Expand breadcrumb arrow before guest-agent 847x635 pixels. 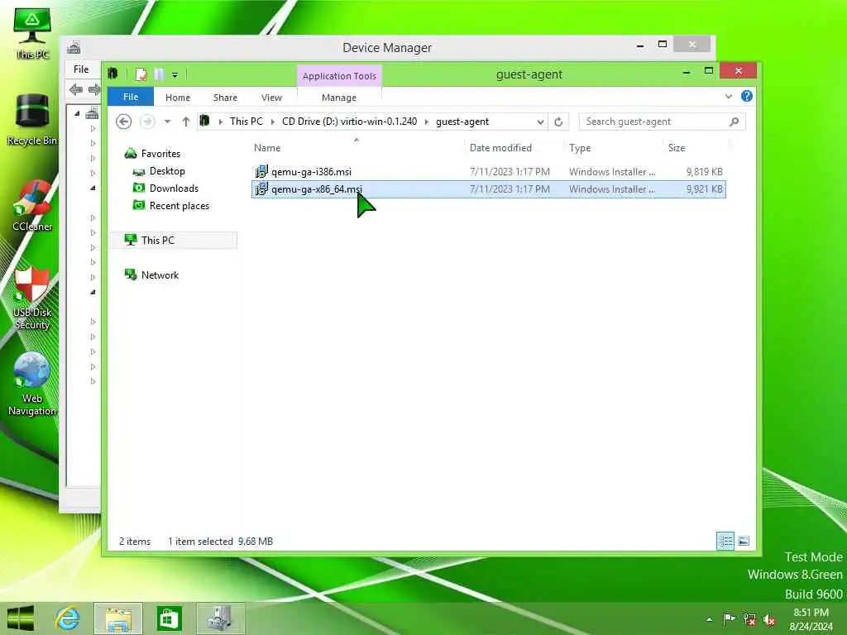(426, 122)
